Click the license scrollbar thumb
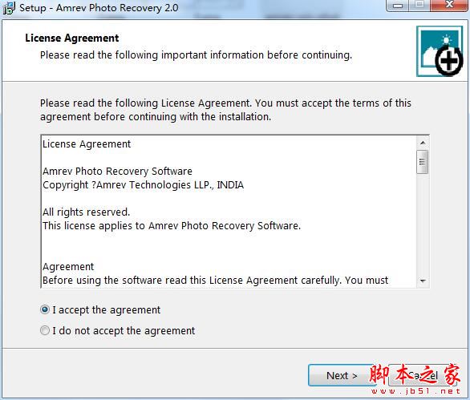 (423, 162)
